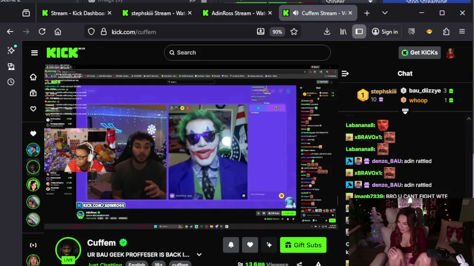This screenshot has height=266, width=474.
Task: Click the sparkle button beside Gift Subs
Action: (269, 245)
